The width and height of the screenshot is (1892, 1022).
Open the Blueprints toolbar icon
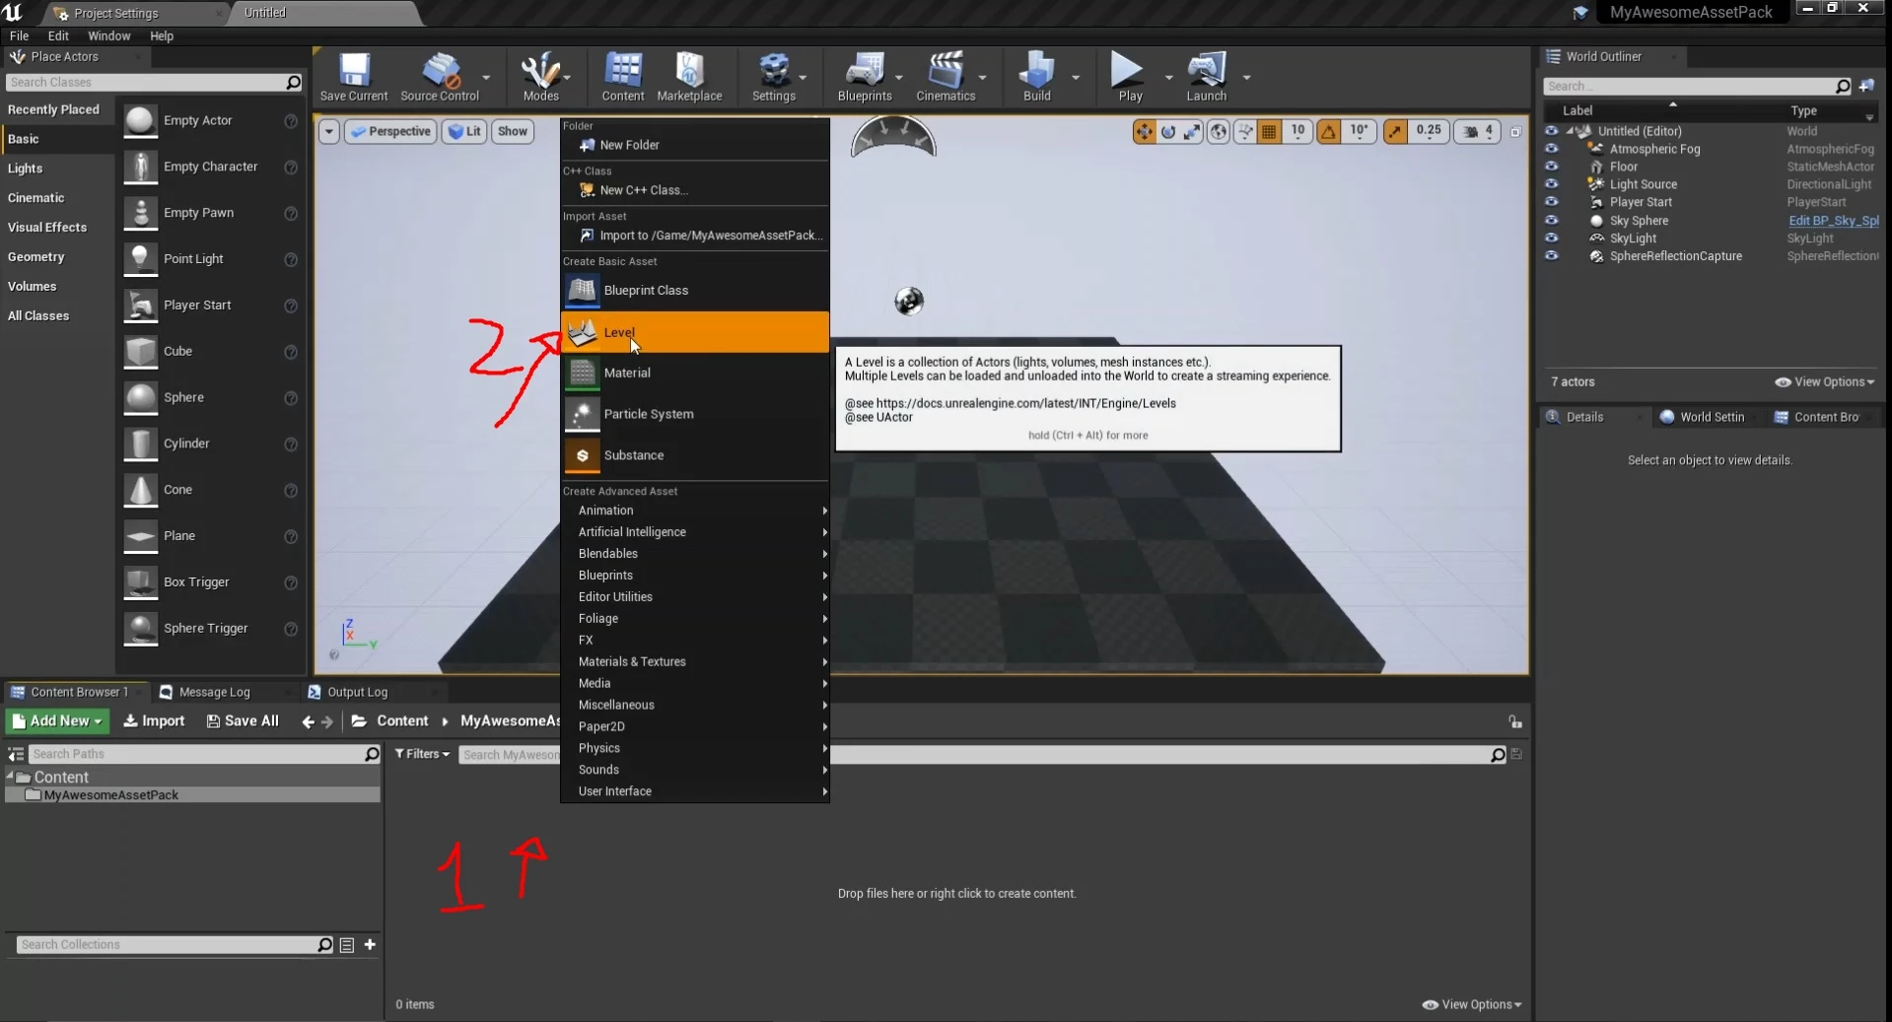pyautogui.click(x=865, y=78)
